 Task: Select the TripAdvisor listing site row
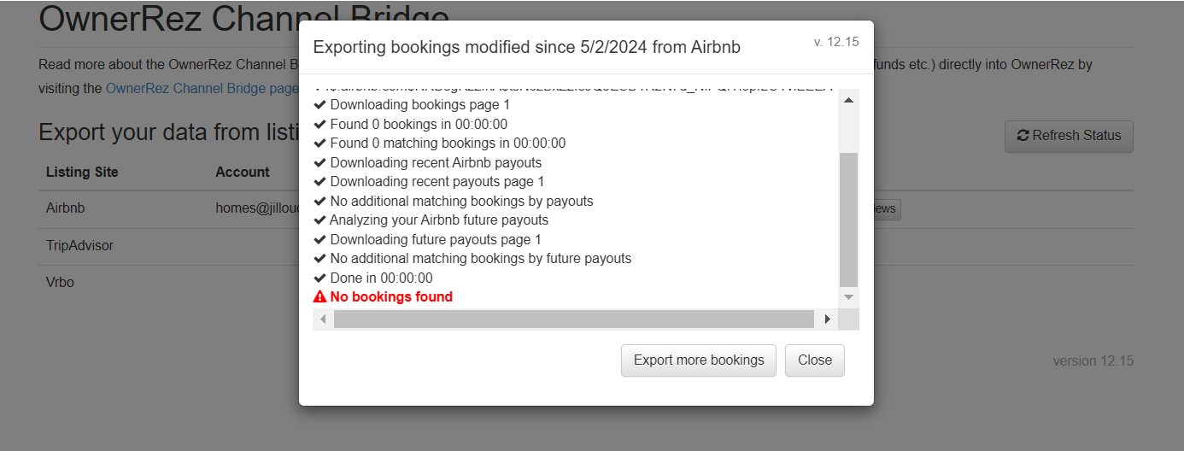pos(79,246)
